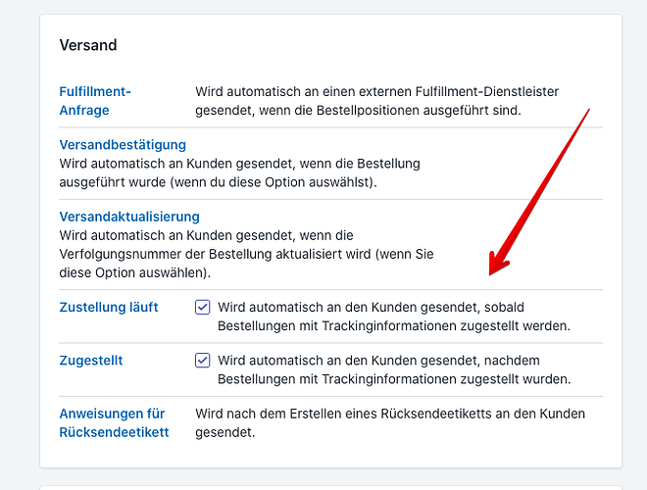647x490 pixels.
Task: Open the Versandaktualisierung template link
Action: pyautogui.click(x=129, y=217)
